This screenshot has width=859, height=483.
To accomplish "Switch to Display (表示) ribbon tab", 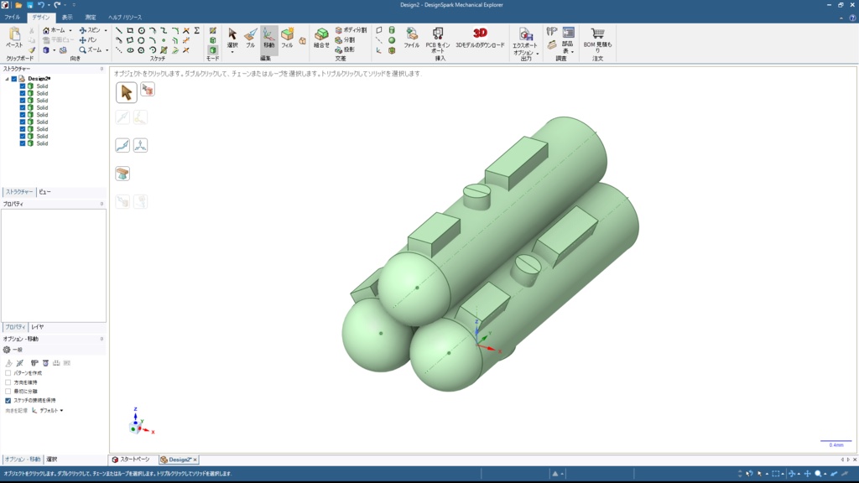I will [67, 18].
